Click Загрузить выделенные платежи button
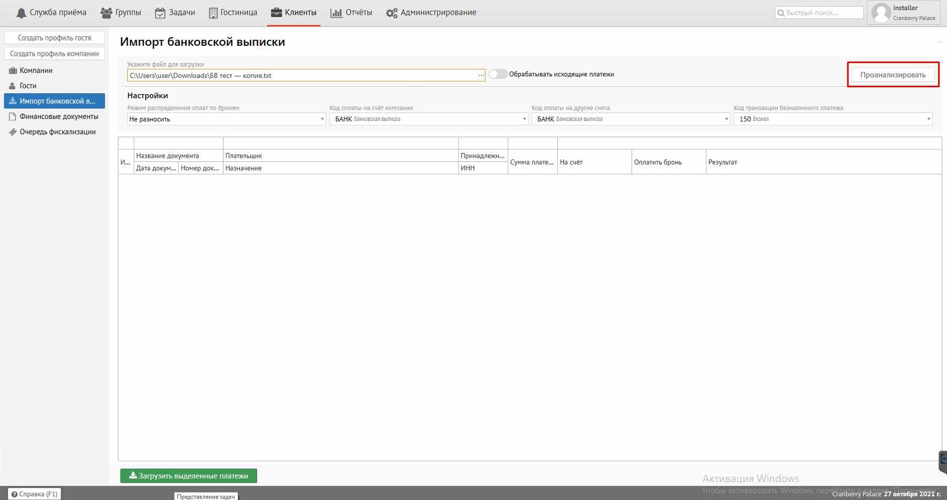 pos(188,476)
